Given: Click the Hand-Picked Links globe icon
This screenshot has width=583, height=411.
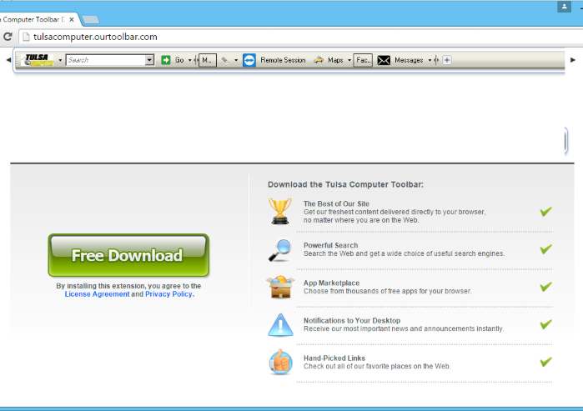Looking at the screenshot, I should [280, 362].
